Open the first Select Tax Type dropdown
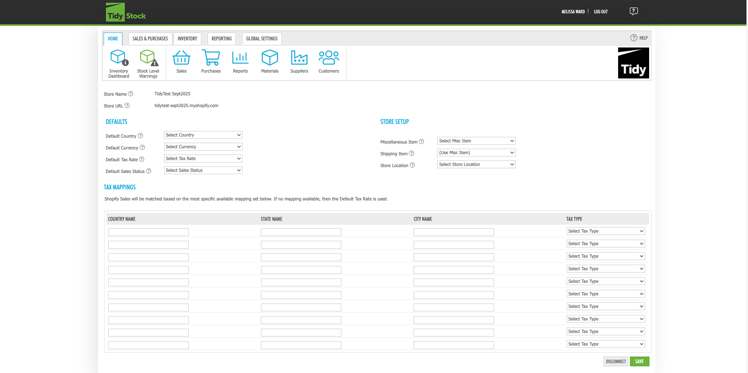This screenshot has height=373, width=748. 606,231
